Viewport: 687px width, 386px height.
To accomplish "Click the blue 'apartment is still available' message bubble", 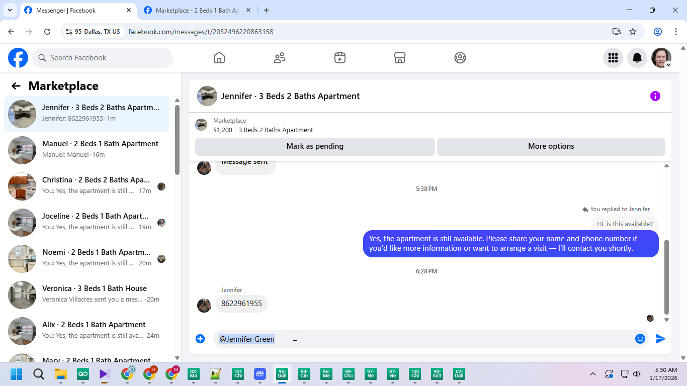I will click(510, 243).
